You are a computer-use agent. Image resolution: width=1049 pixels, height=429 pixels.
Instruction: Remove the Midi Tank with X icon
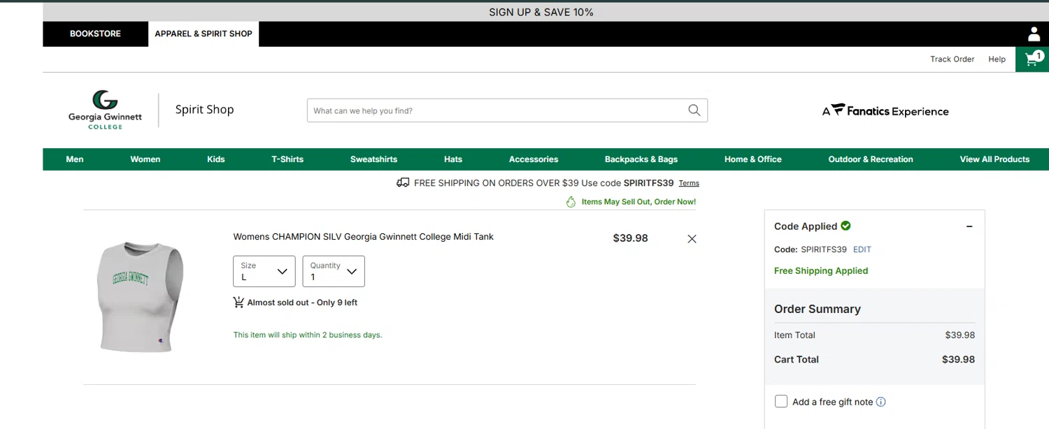click(692, 239)
